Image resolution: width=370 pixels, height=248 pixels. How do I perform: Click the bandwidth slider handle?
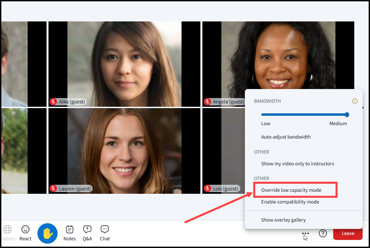347,114
